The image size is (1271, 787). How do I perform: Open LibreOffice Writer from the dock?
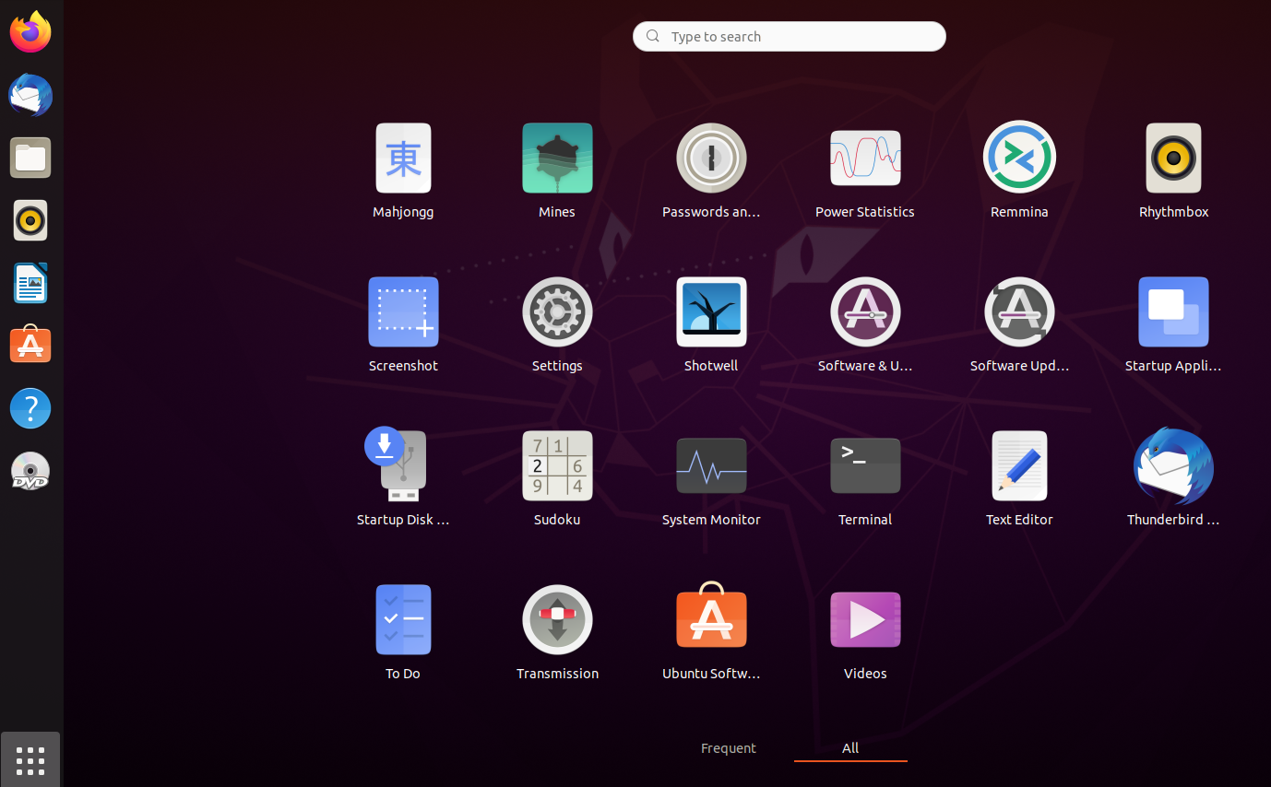[30, 283]
